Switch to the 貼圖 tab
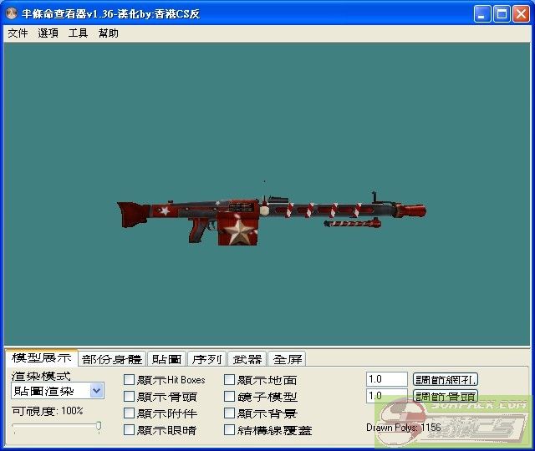Screen dimensions: 535x451 click(166, 359)
